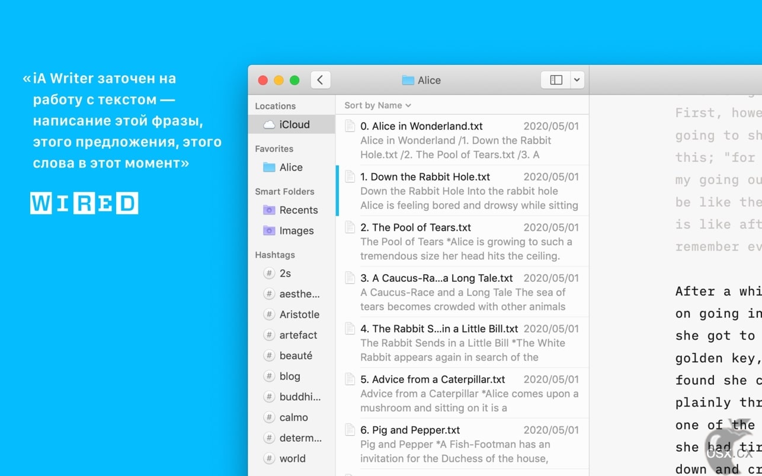Click hashtag icon beside blog

pos(269,377)
